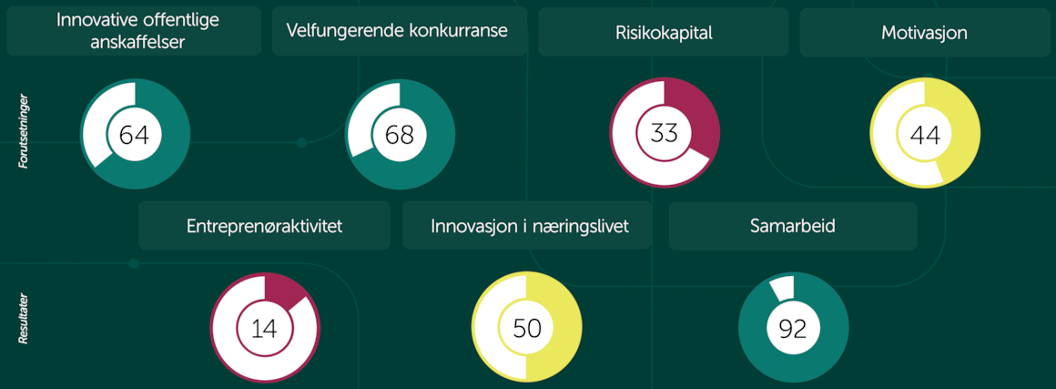The height and width of the screenshot is (389, 1056).
Task: Select the Entreprenøraktivitet label
Action: click(265, 225)
